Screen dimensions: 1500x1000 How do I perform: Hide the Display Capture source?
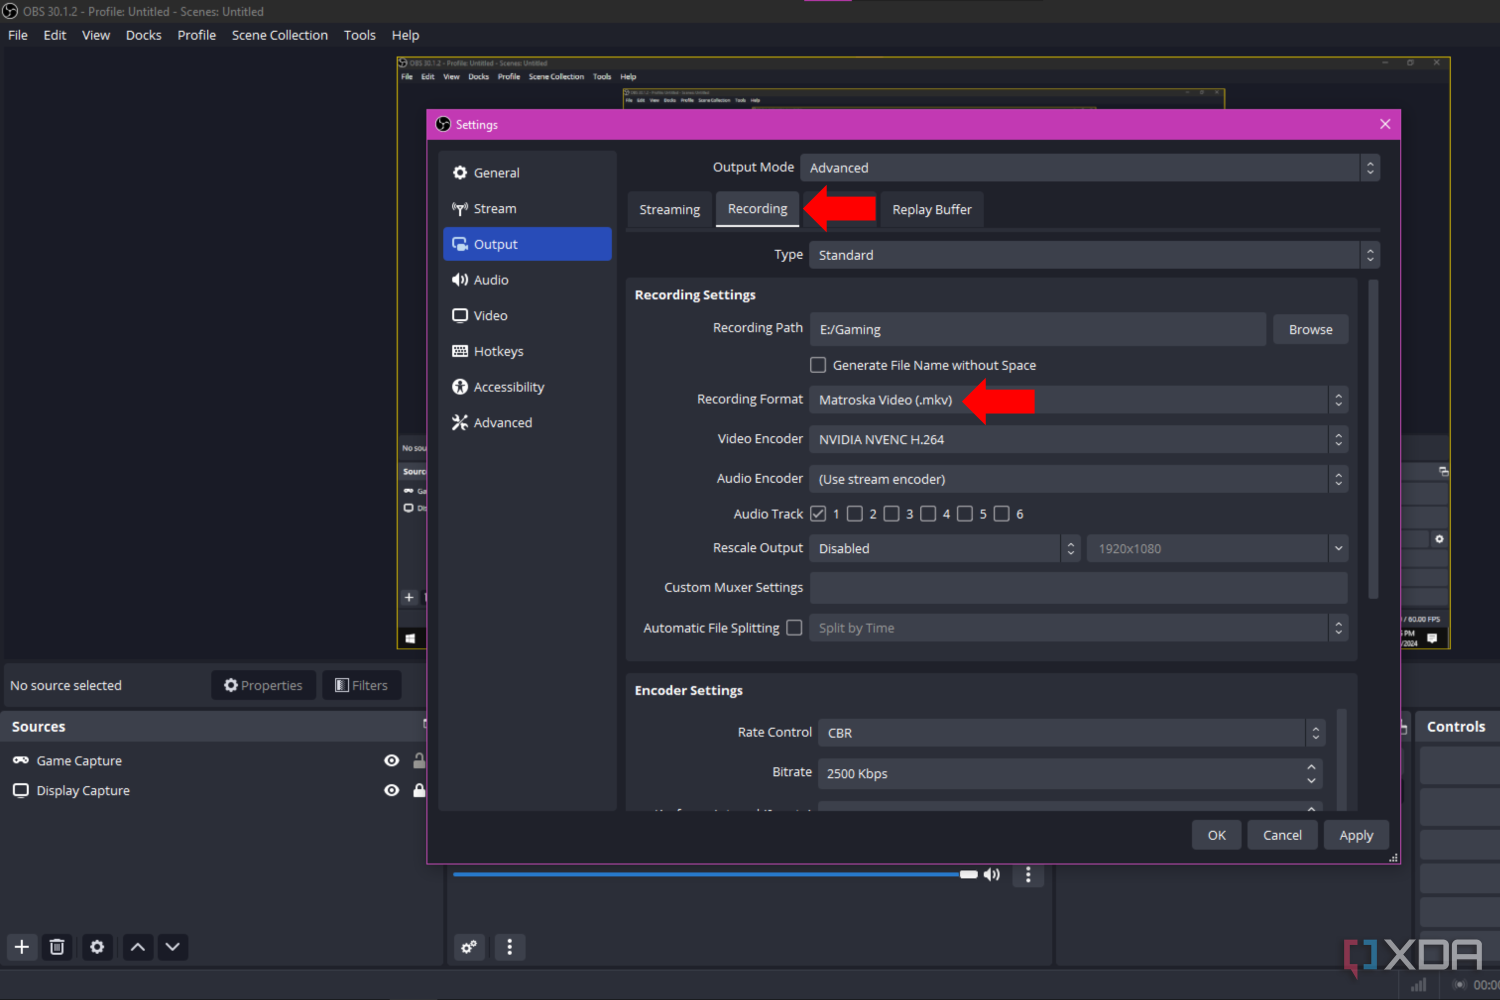[391, 790]
